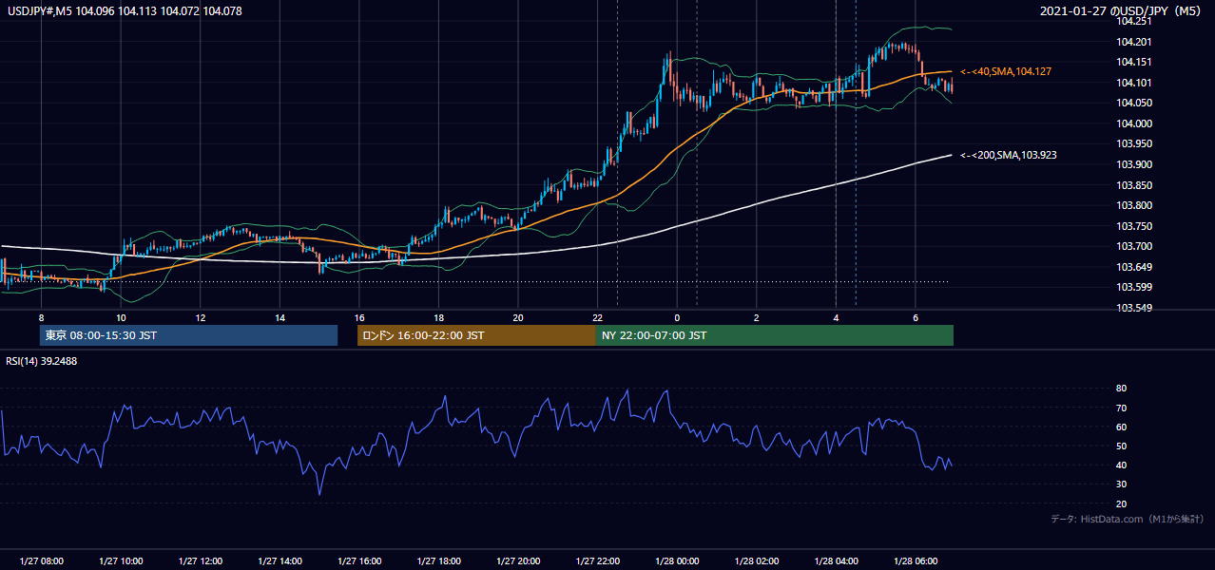Click the RSI scale value 70
The height and width of the screenshot is (570, 1215).
[x=1121, y=408]
